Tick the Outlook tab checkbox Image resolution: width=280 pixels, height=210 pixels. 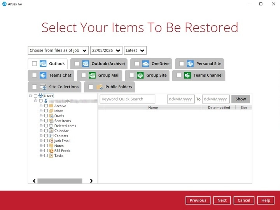point(35,64)
